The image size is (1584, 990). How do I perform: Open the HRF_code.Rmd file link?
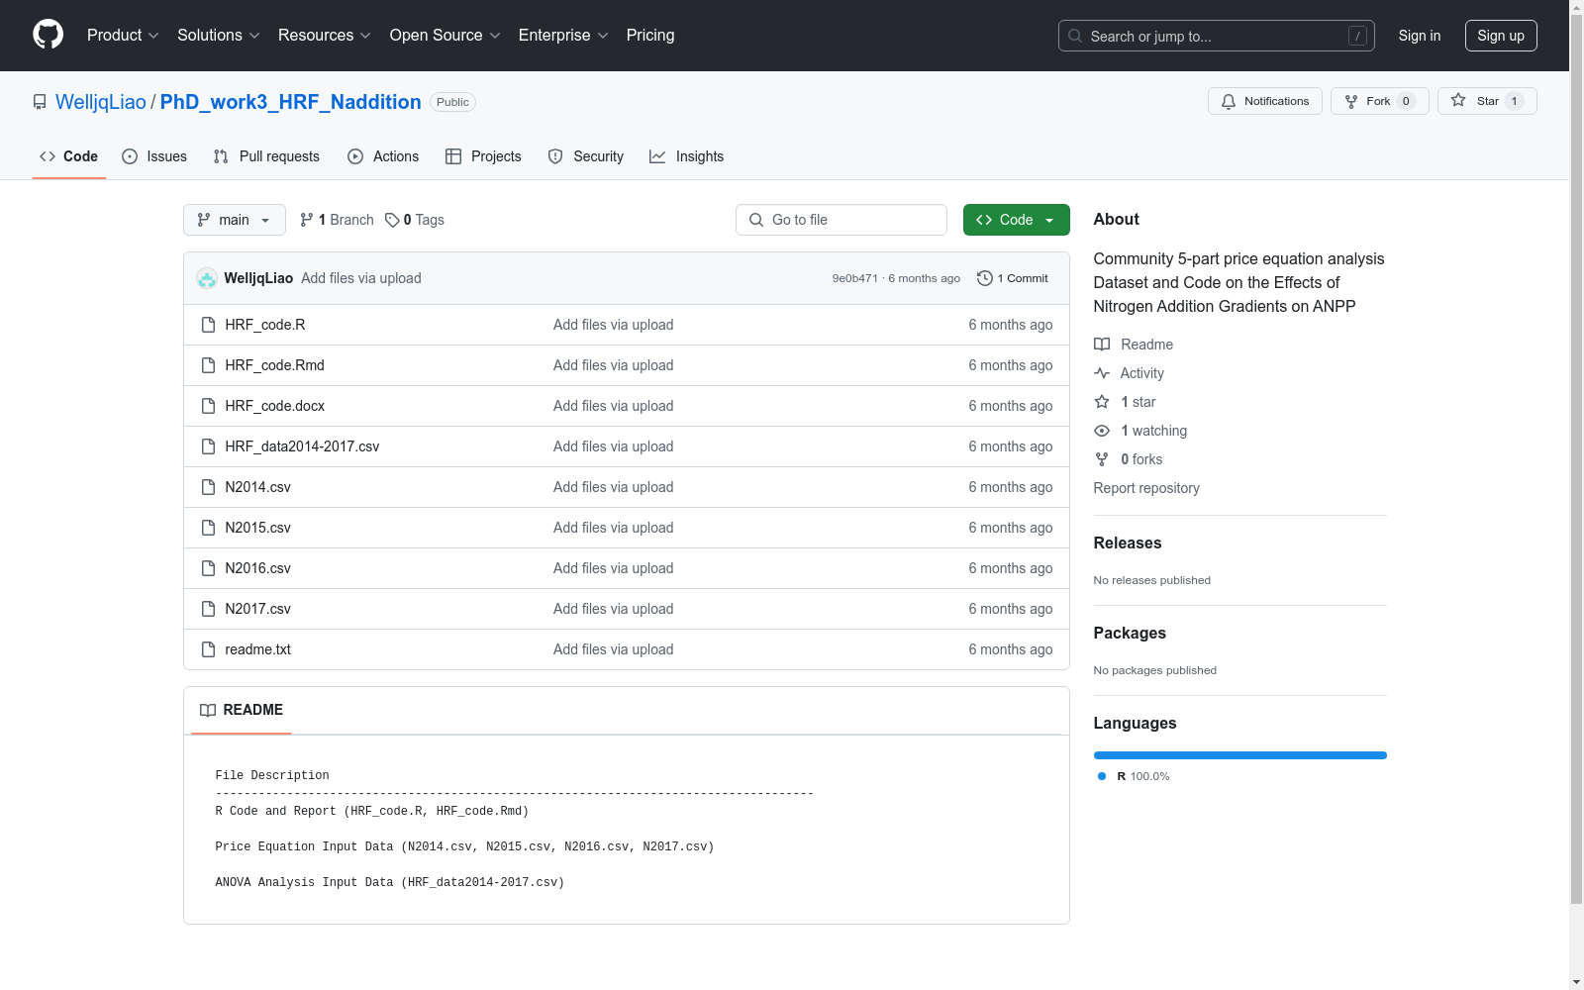pyautogui.click(x=275, y=365)
